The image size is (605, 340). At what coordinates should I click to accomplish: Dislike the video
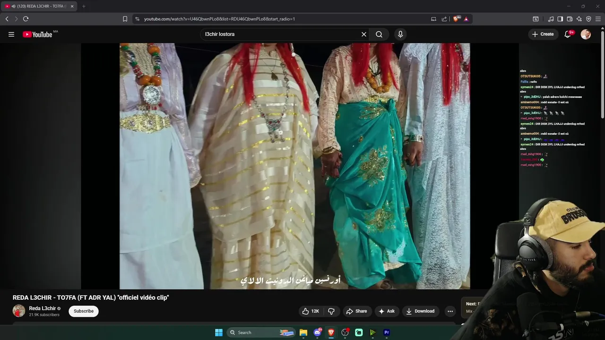pos(331,311)
